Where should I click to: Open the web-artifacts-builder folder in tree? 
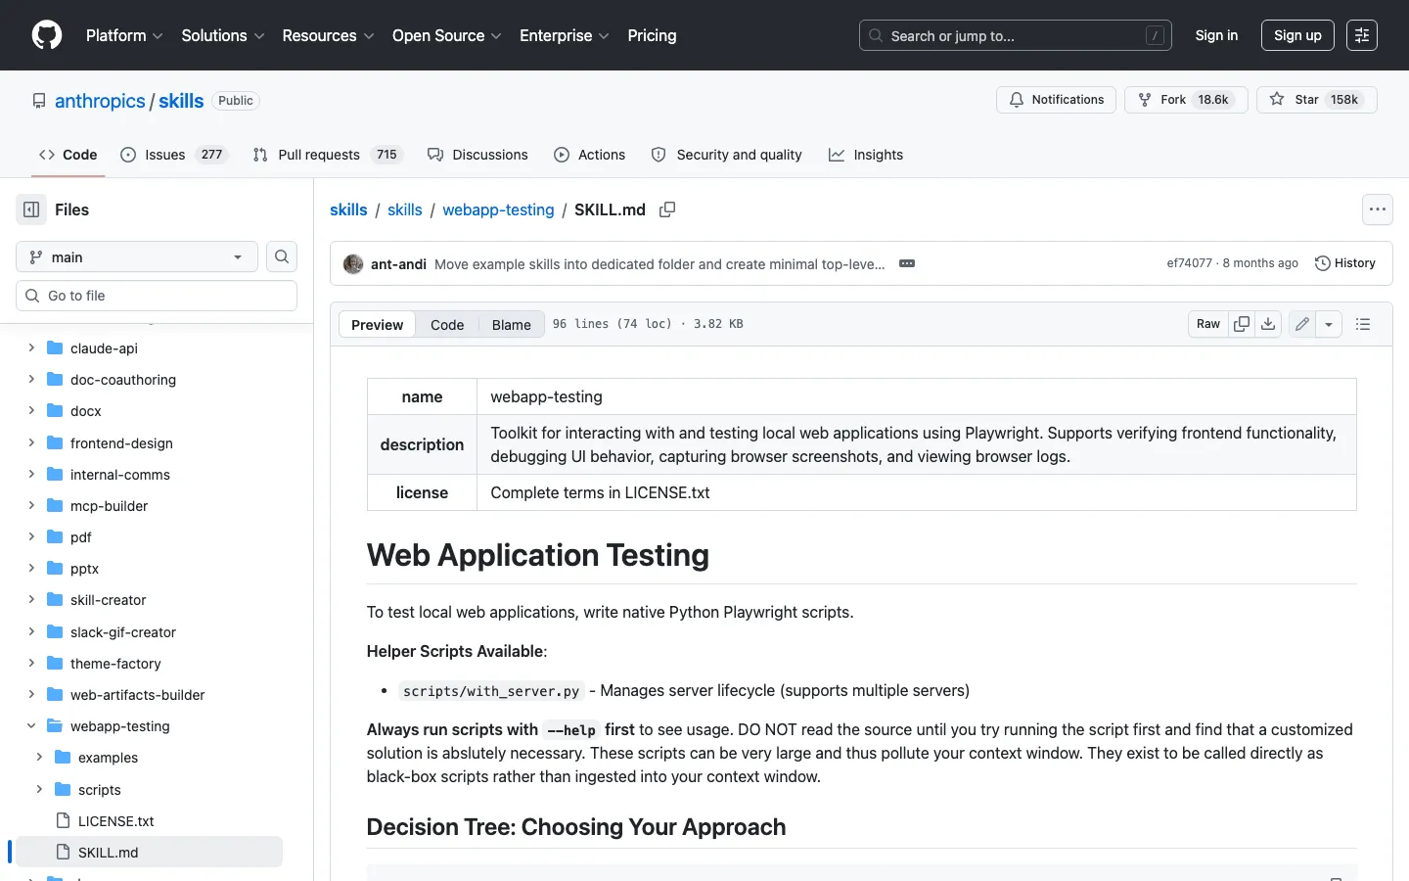(x=138, y=695)
